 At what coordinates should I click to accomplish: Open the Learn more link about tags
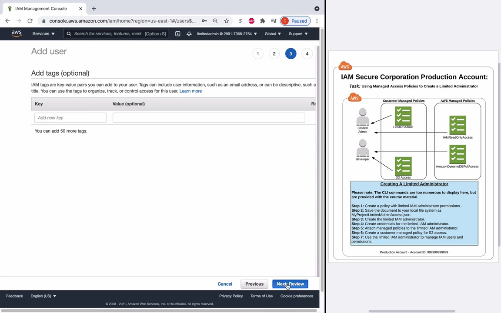(190, 91)
